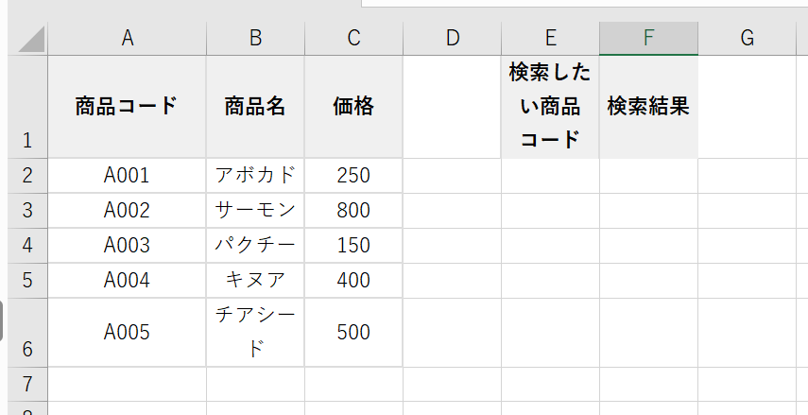808x415 pixels.
Task: Select the cell containing サーモン
Action: 255,210
